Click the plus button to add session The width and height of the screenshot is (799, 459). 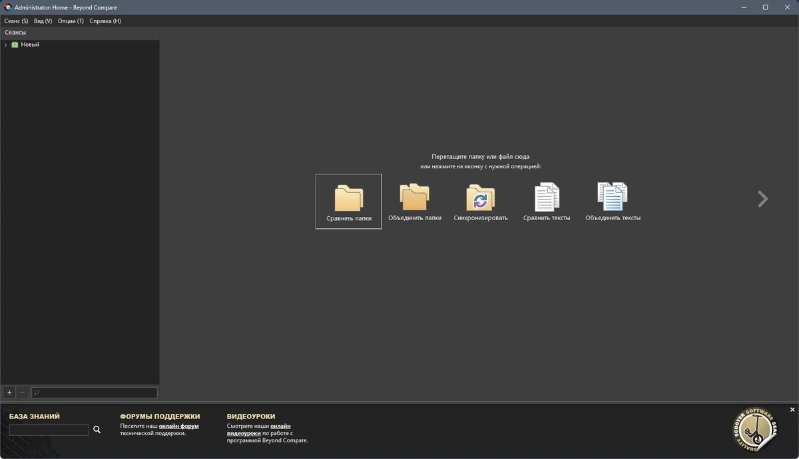tap(9, 392)
